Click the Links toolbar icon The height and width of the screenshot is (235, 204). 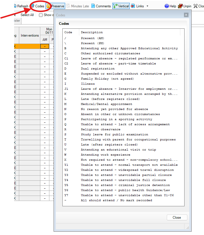point(133,6)
